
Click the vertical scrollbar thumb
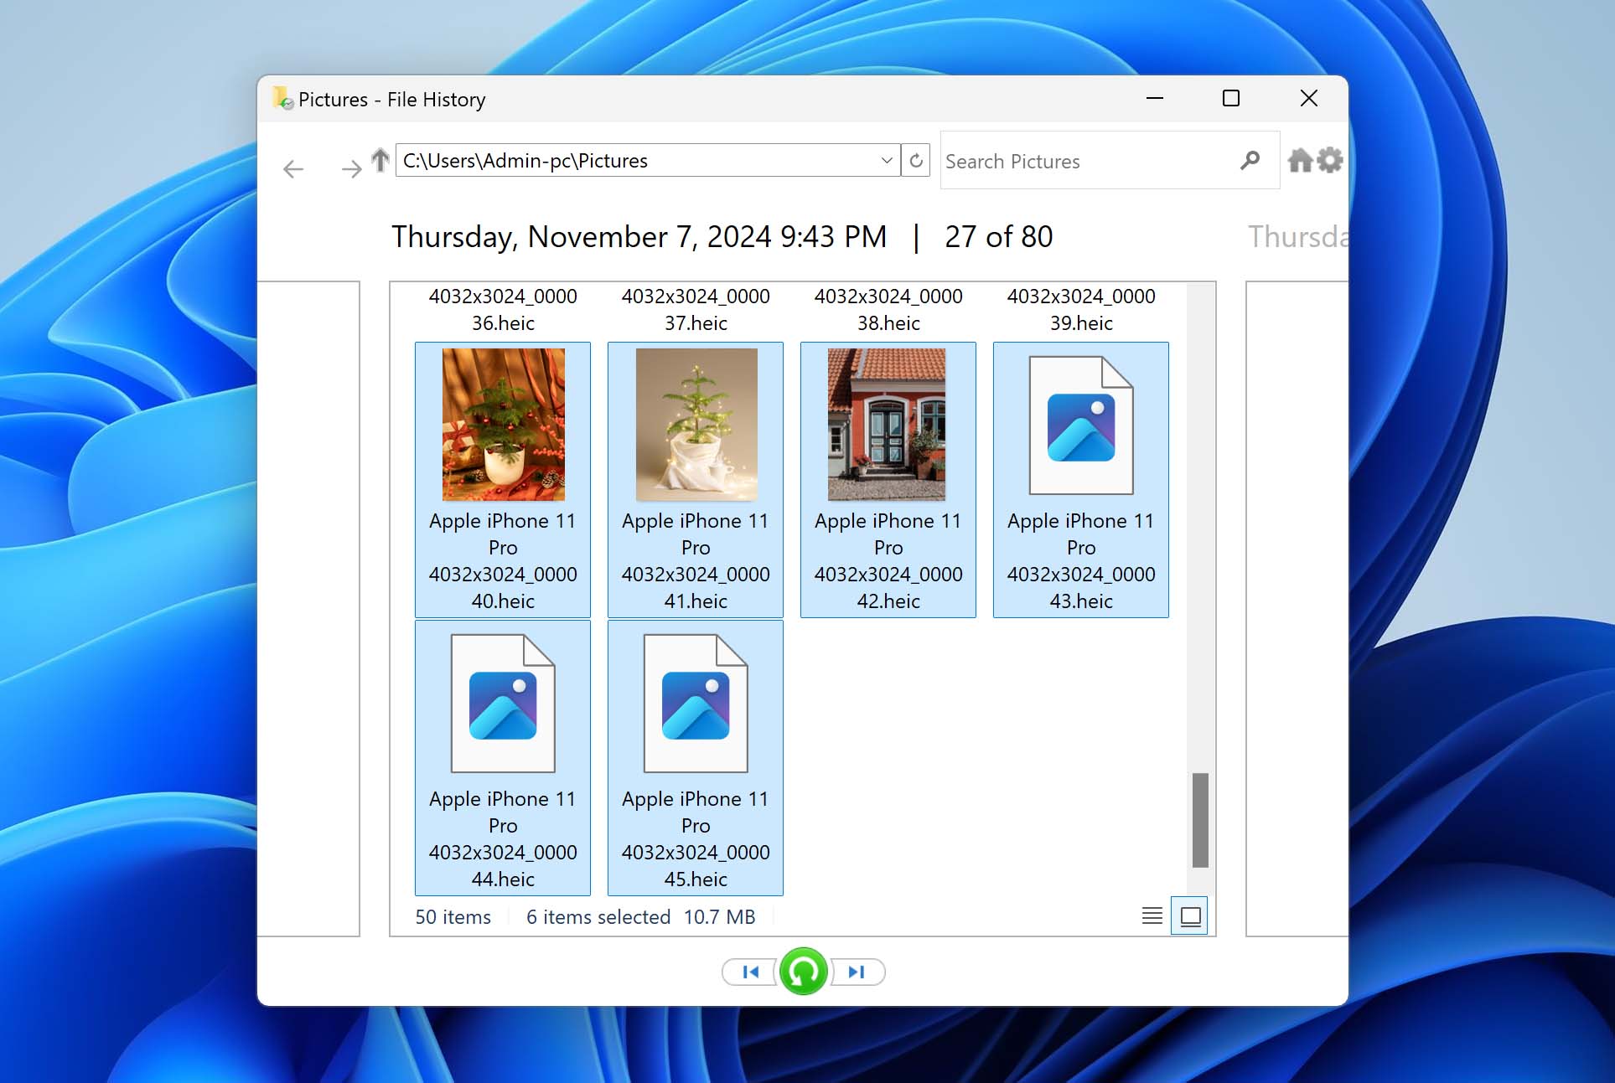tap(1200, 820)
